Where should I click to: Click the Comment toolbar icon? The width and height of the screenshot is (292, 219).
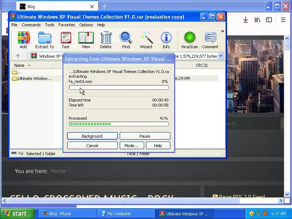(x=210, y=40)
